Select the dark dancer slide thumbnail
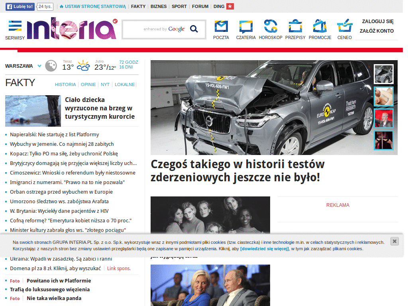The height and width of the screenshot is (306, 408). click(x=384, y=141)
